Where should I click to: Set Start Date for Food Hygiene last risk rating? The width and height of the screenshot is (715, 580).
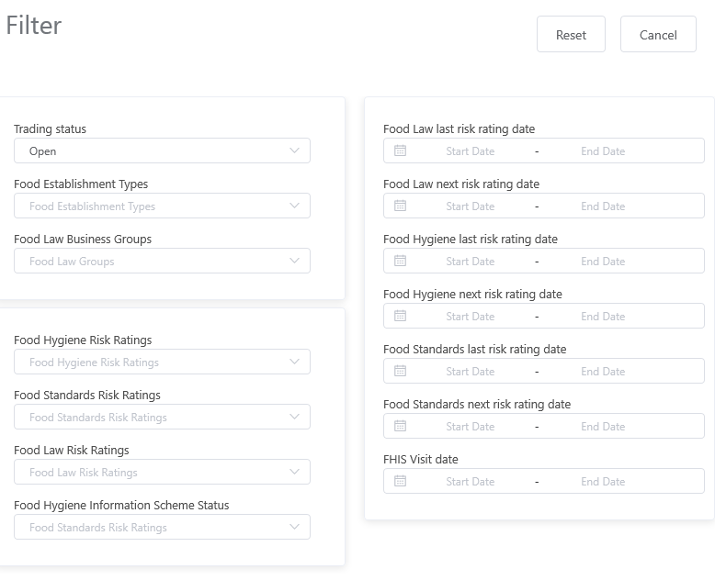point(471,262)
